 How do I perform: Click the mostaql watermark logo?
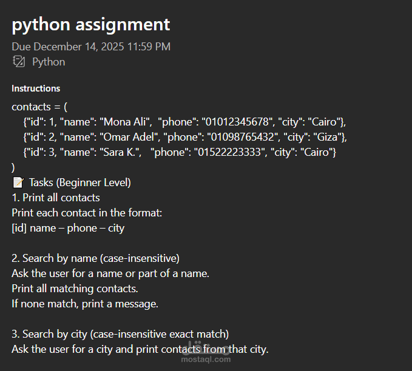208,349
